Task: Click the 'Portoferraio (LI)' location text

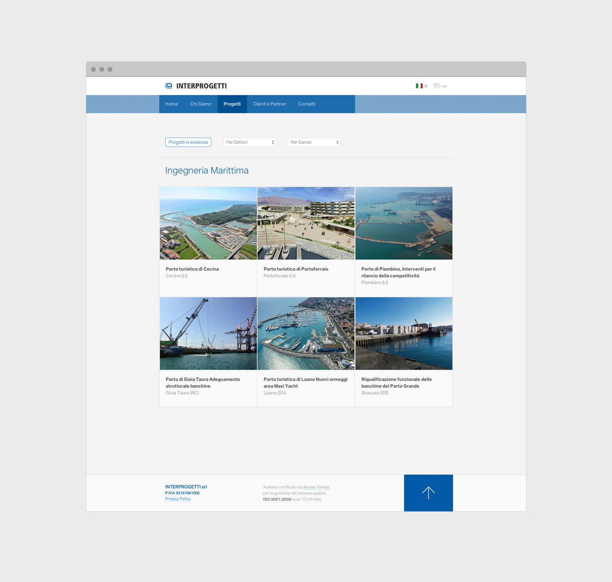Action: (279, 276)
